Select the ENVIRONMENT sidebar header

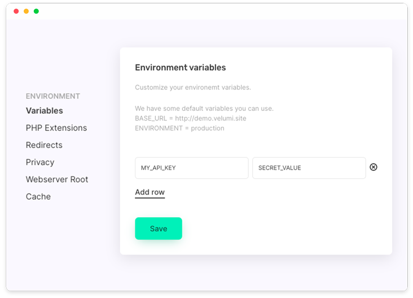pos(52,96)
